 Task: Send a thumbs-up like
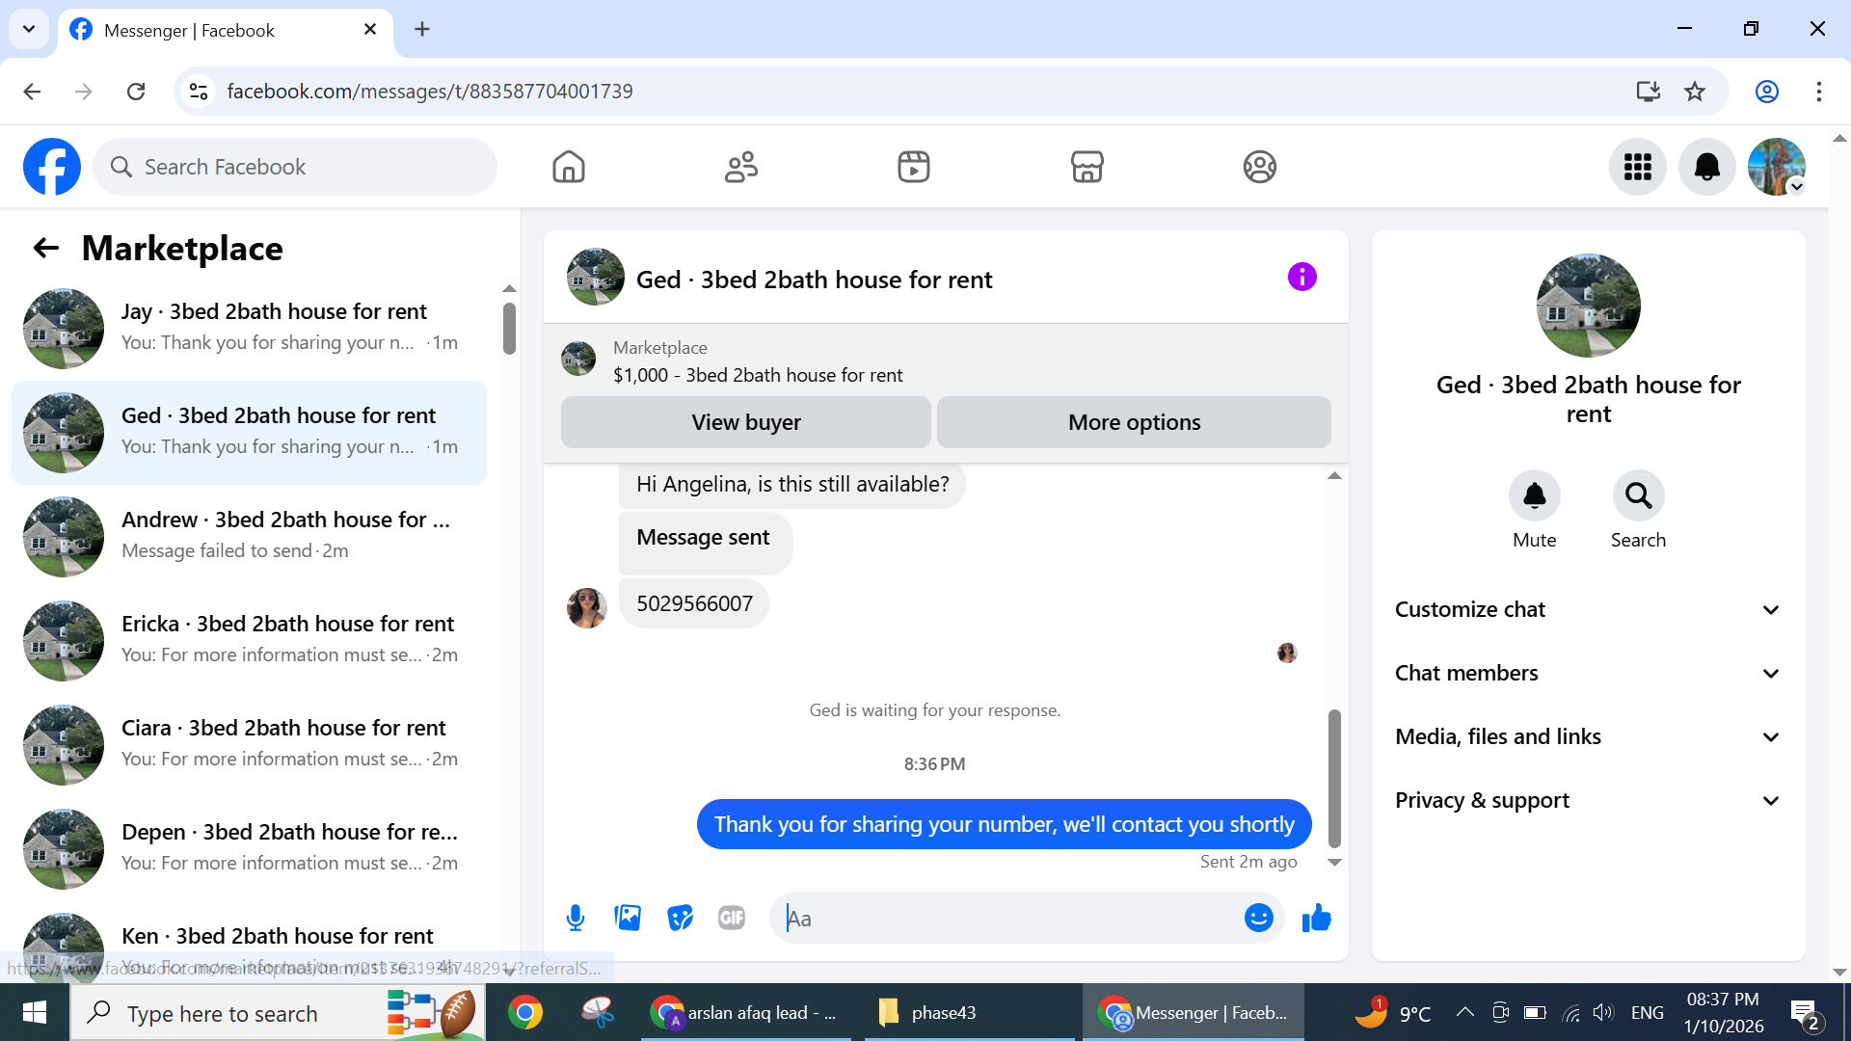(1316, 918)
